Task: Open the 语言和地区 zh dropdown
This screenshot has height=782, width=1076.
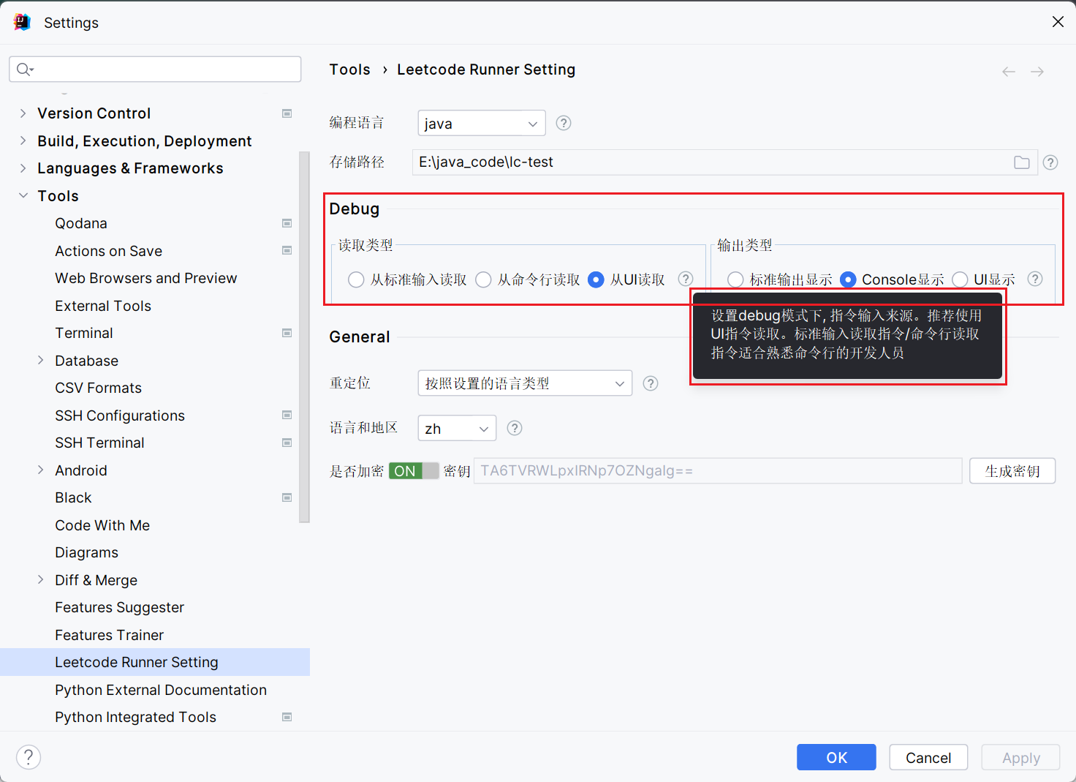Action: (x=457, y=428)
